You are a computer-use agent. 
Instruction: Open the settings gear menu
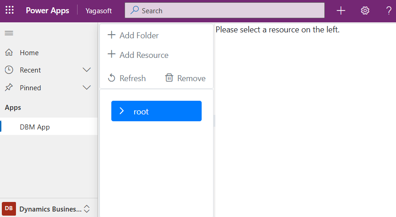(365, 10)
